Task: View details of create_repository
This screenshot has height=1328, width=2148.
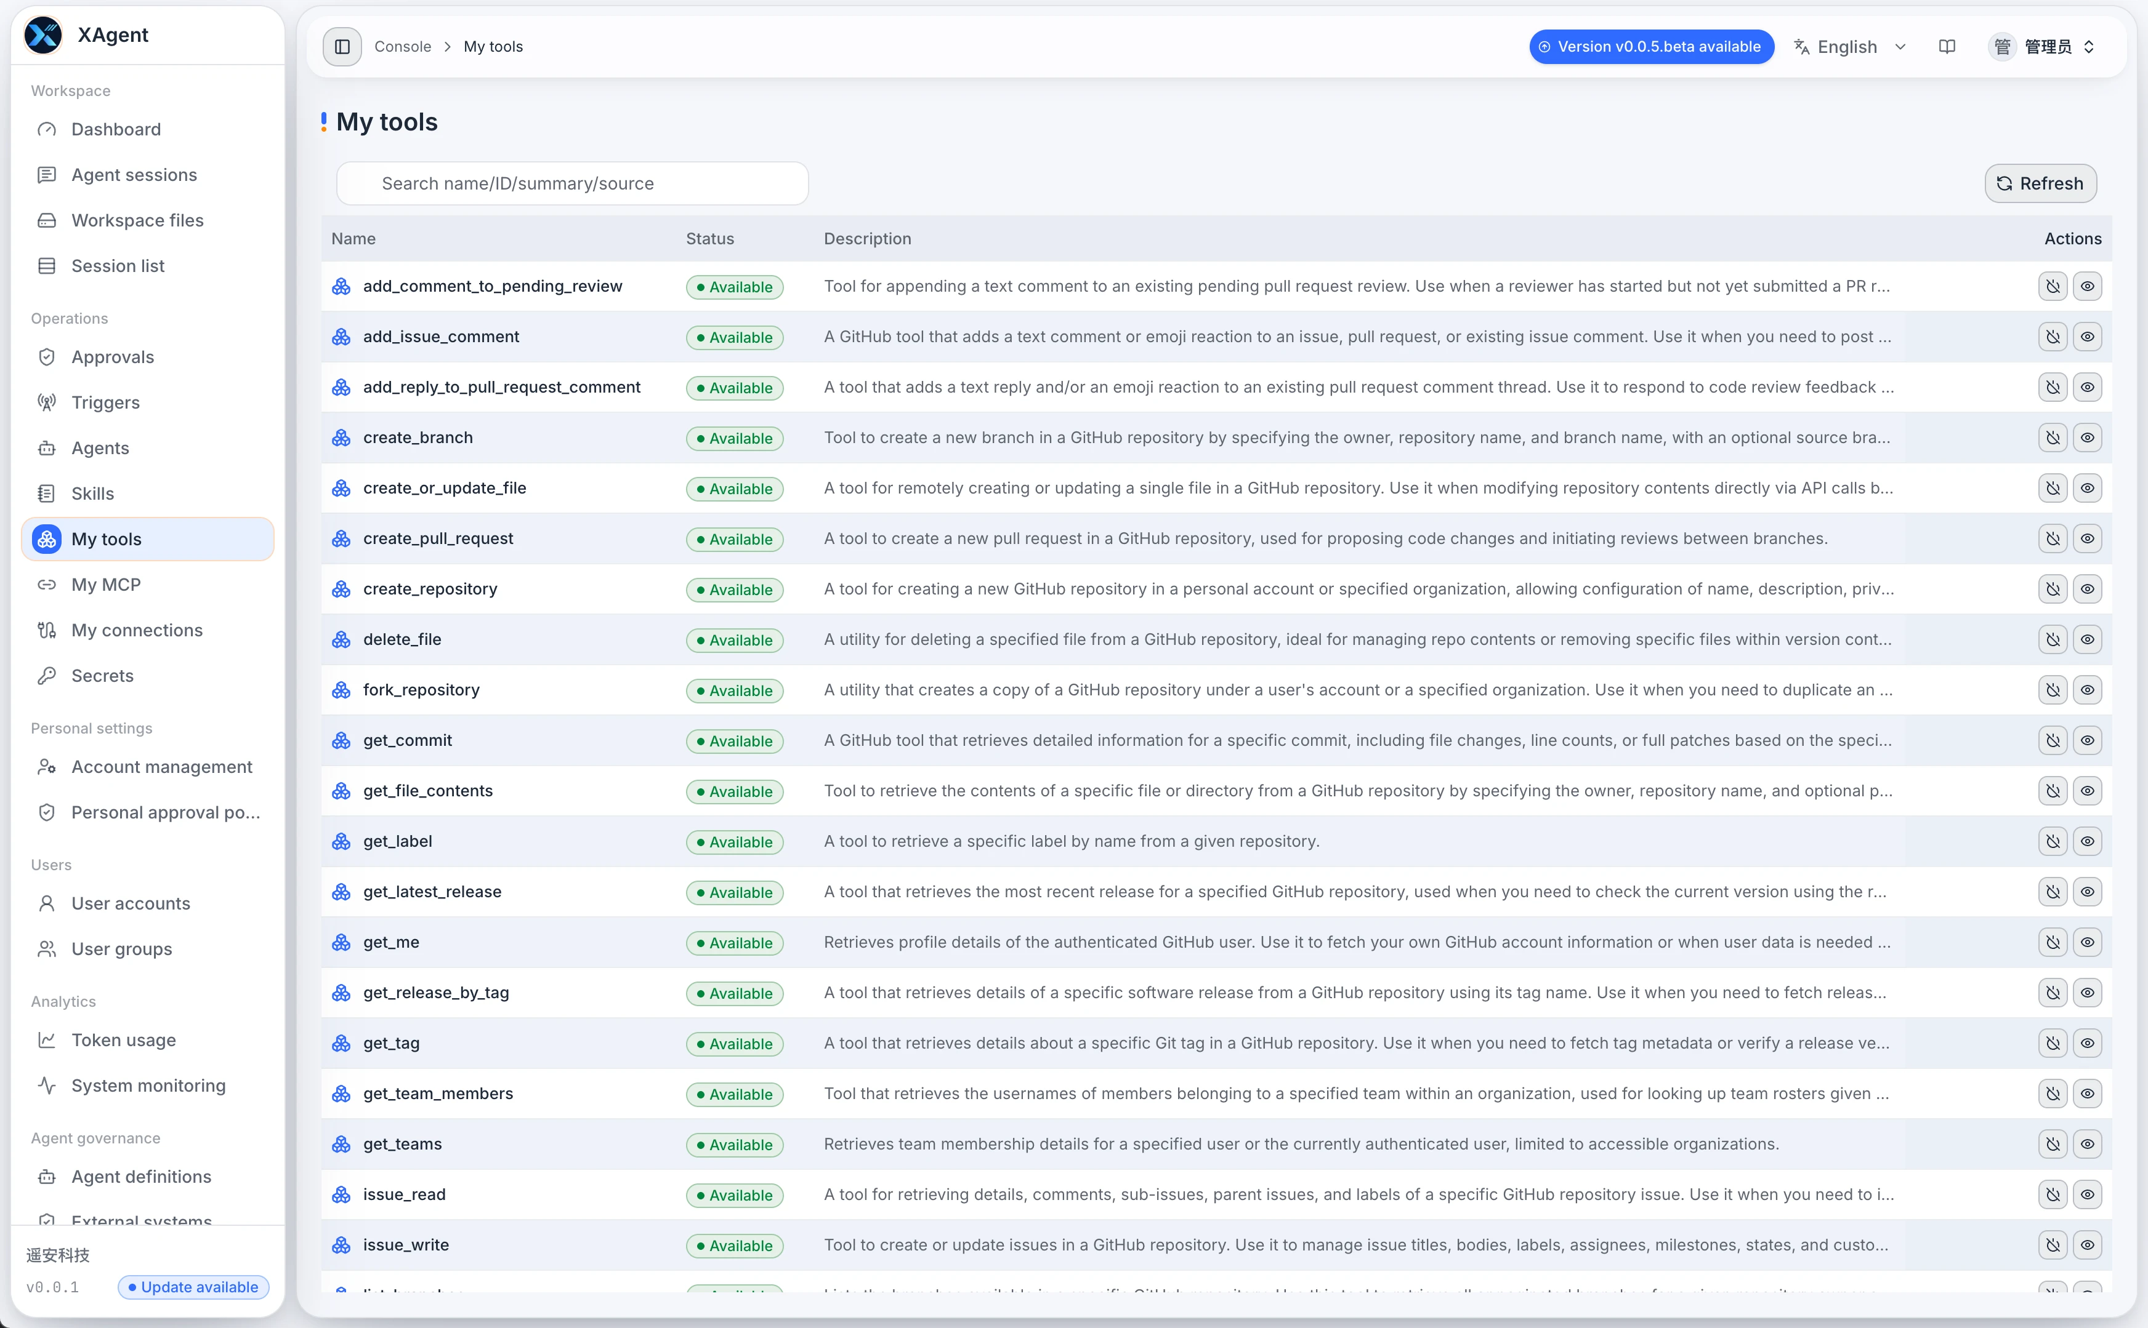Action: pyautogui.click(x=2088, y=590)
